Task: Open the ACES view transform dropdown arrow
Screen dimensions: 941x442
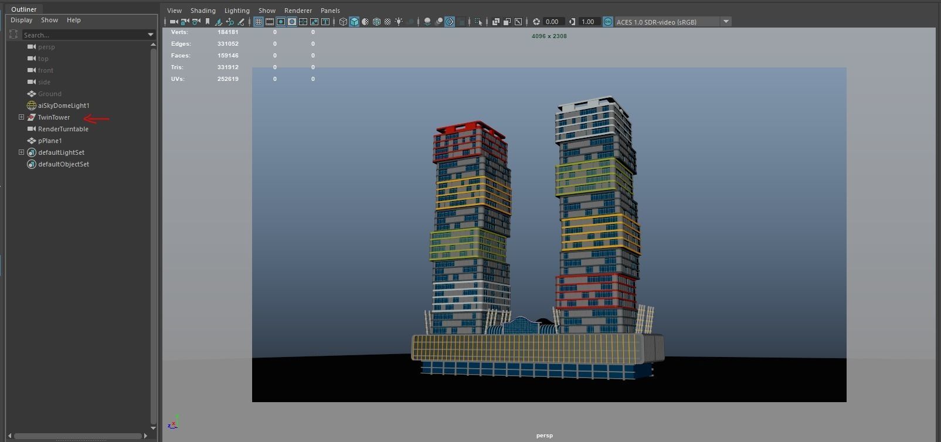Action: click(726, 22)
